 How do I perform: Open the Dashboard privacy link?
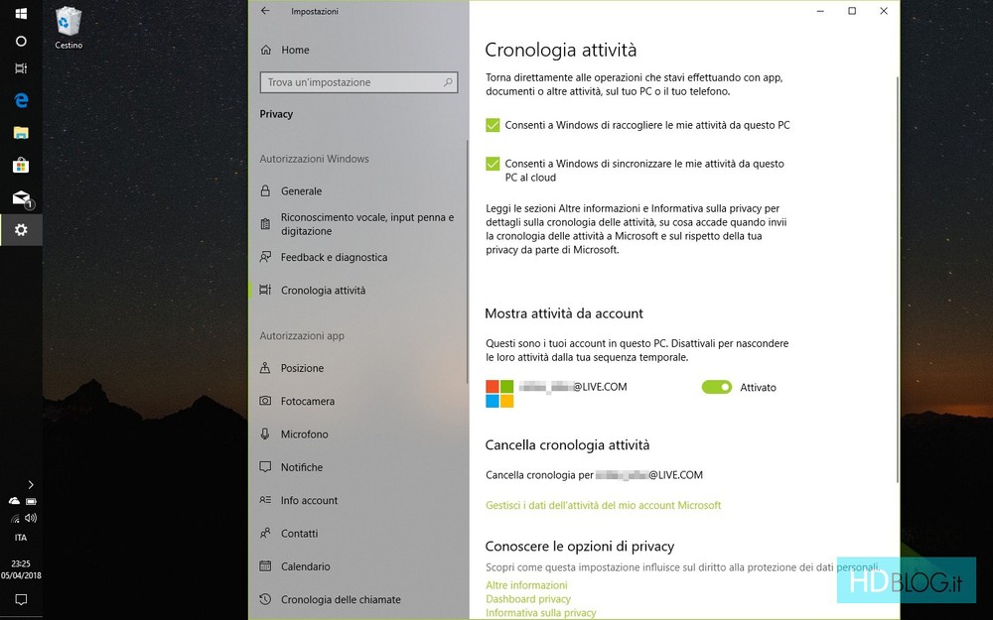528,599
